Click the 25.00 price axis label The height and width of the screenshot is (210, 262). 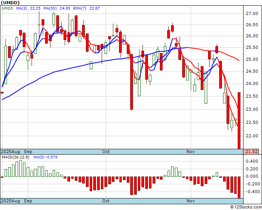click(x=252, y=59)
